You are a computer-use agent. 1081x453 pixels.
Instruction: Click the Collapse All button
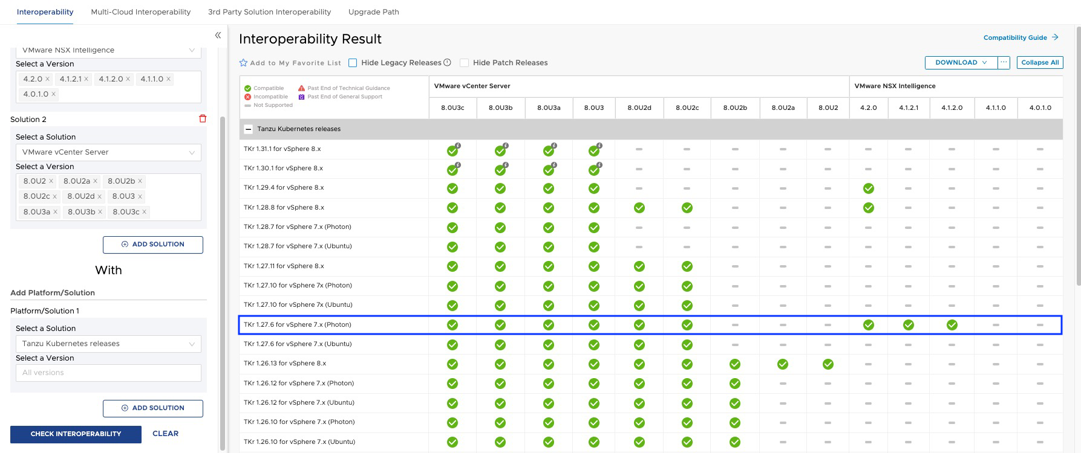click(1039, 62)
